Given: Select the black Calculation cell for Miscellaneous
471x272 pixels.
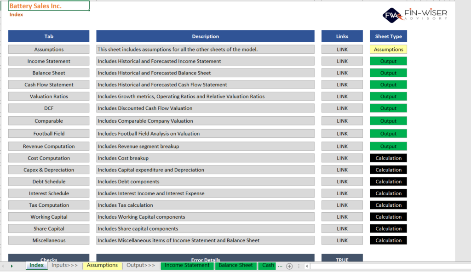Looking at the screenshot, I should pyautogui.click(x=388, y=240).
